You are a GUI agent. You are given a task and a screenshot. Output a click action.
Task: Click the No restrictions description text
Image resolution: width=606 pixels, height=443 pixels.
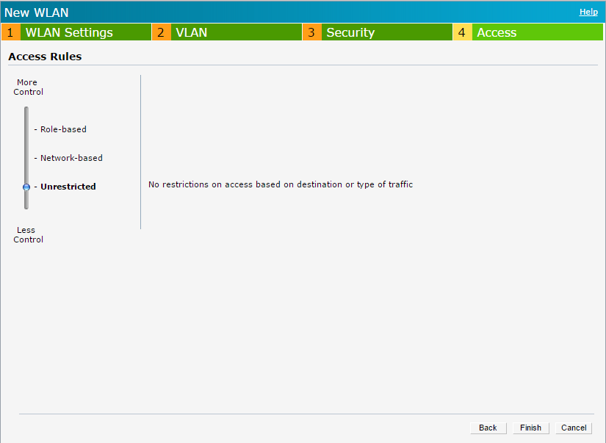[x=280, y=184]
